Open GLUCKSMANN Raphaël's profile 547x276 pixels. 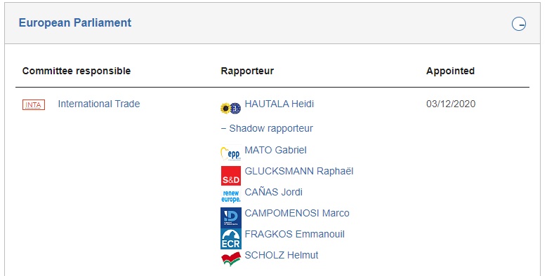click(299, 171)
